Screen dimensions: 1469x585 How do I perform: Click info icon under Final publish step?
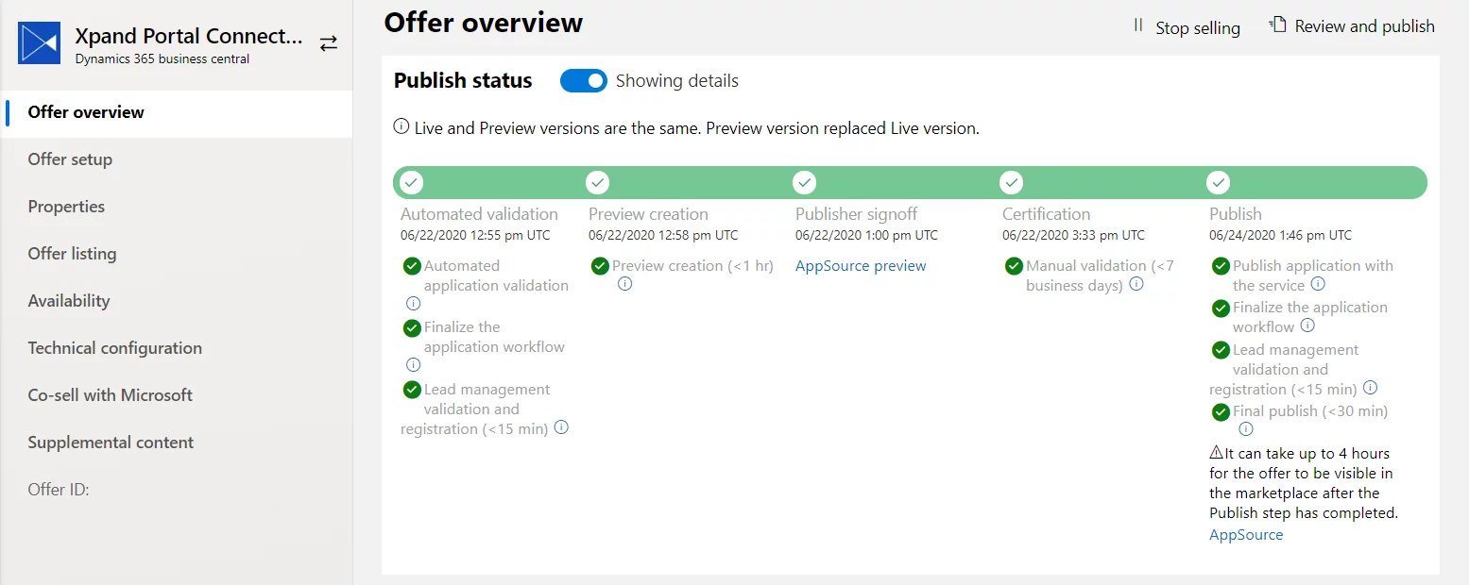1245,429
